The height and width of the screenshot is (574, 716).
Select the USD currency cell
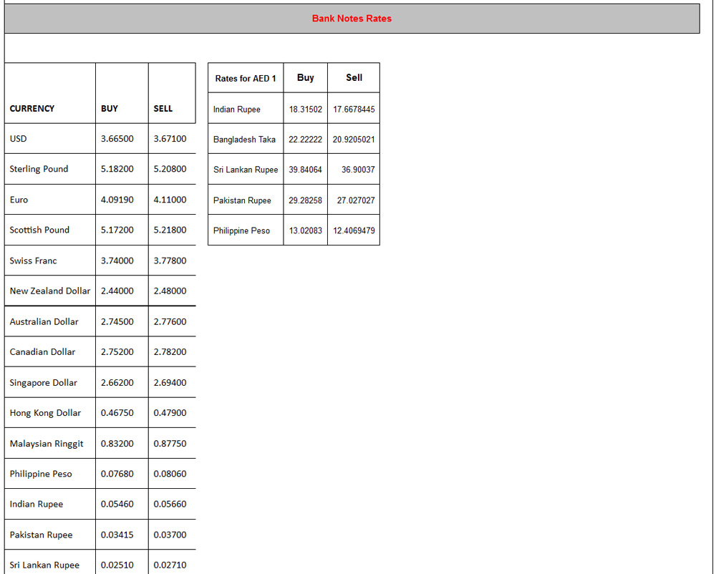(19, 139)
